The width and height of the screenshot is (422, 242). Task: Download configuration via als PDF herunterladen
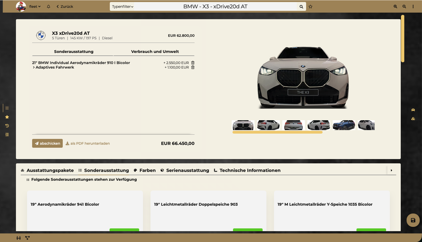88,143
